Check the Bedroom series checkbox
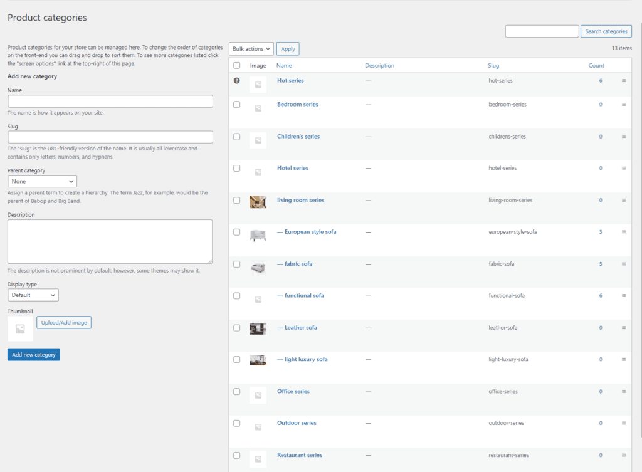 (x=236, y=105)
